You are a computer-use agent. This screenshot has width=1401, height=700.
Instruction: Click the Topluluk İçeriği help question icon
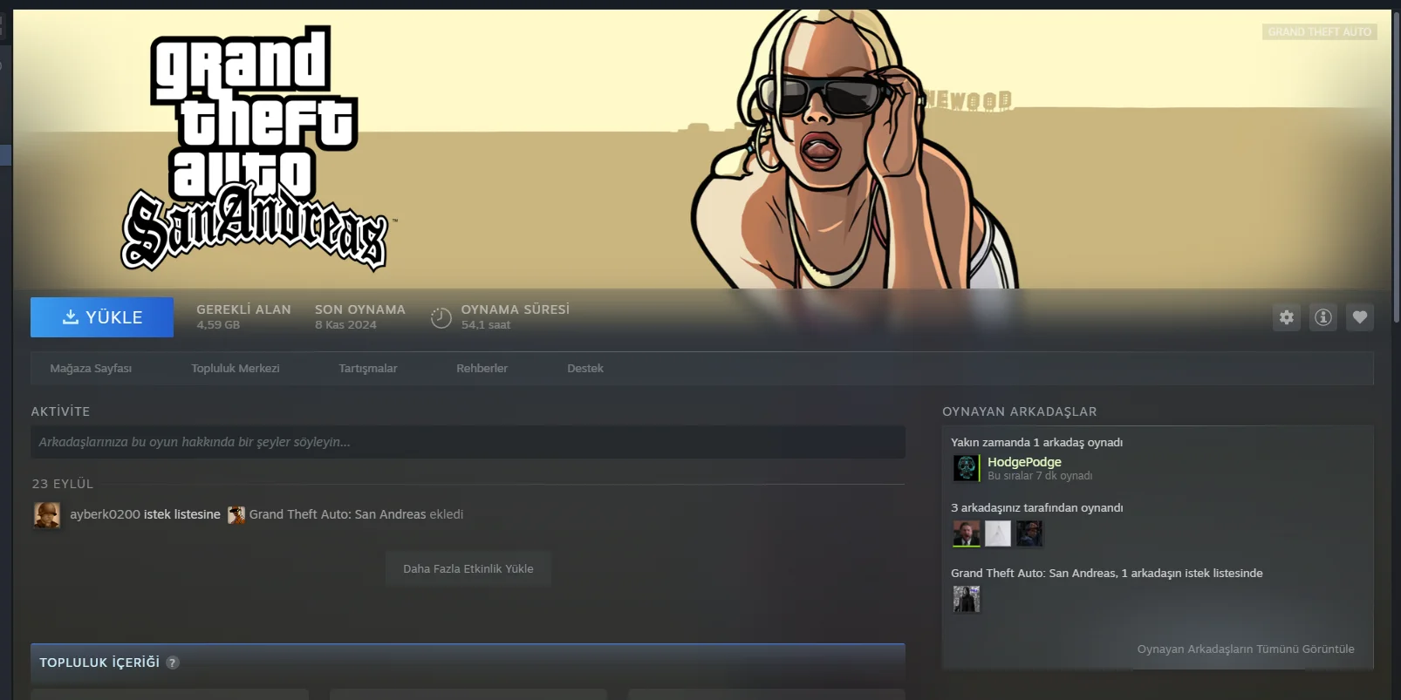coord(173,663)
